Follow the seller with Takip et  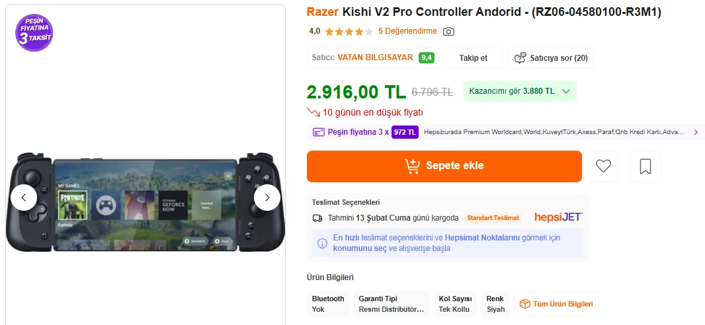pyautogui.click(x=474, y=58)
